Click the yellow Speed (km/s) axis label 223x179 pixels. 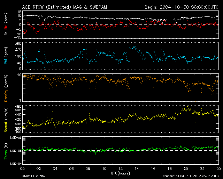6,119
